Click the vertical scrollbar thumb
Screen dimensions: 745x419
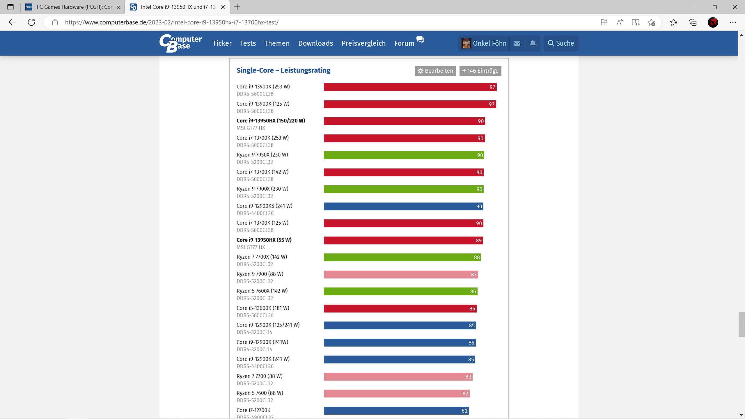(x=741, y=324)
